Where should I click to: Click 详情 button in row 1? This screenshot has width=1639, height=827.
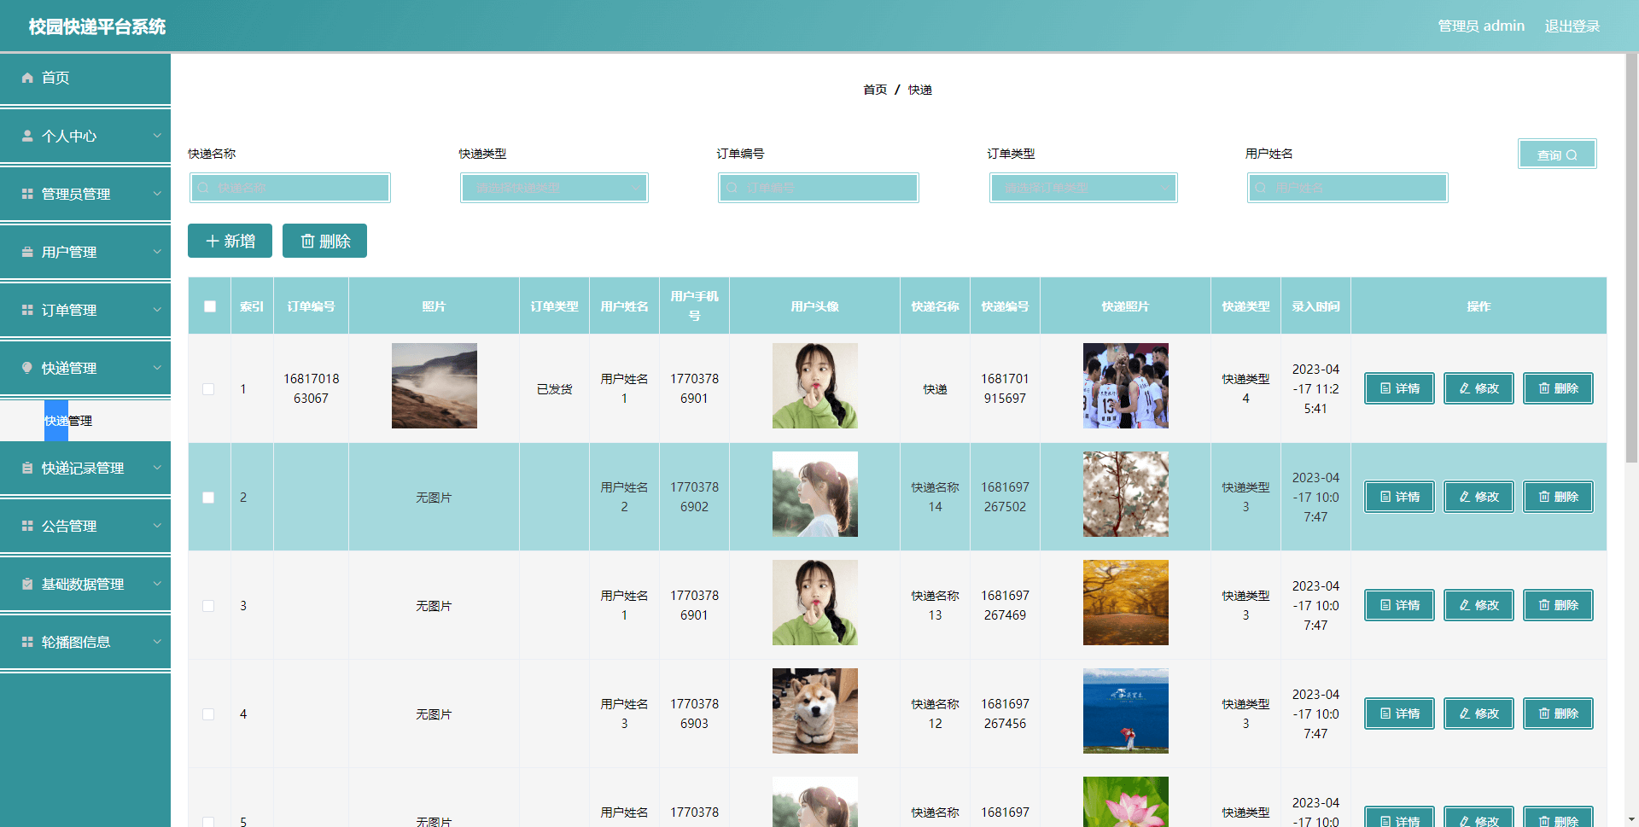coord(1399,388)
